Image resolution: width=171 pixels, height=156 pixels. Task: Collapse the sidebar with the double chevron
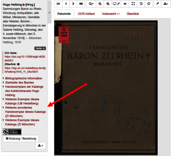click(x=49, y=12)
